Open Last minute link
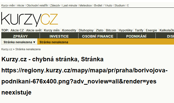Screen dimensions: 174x103 pyautogui.click(x=70, y=5)
